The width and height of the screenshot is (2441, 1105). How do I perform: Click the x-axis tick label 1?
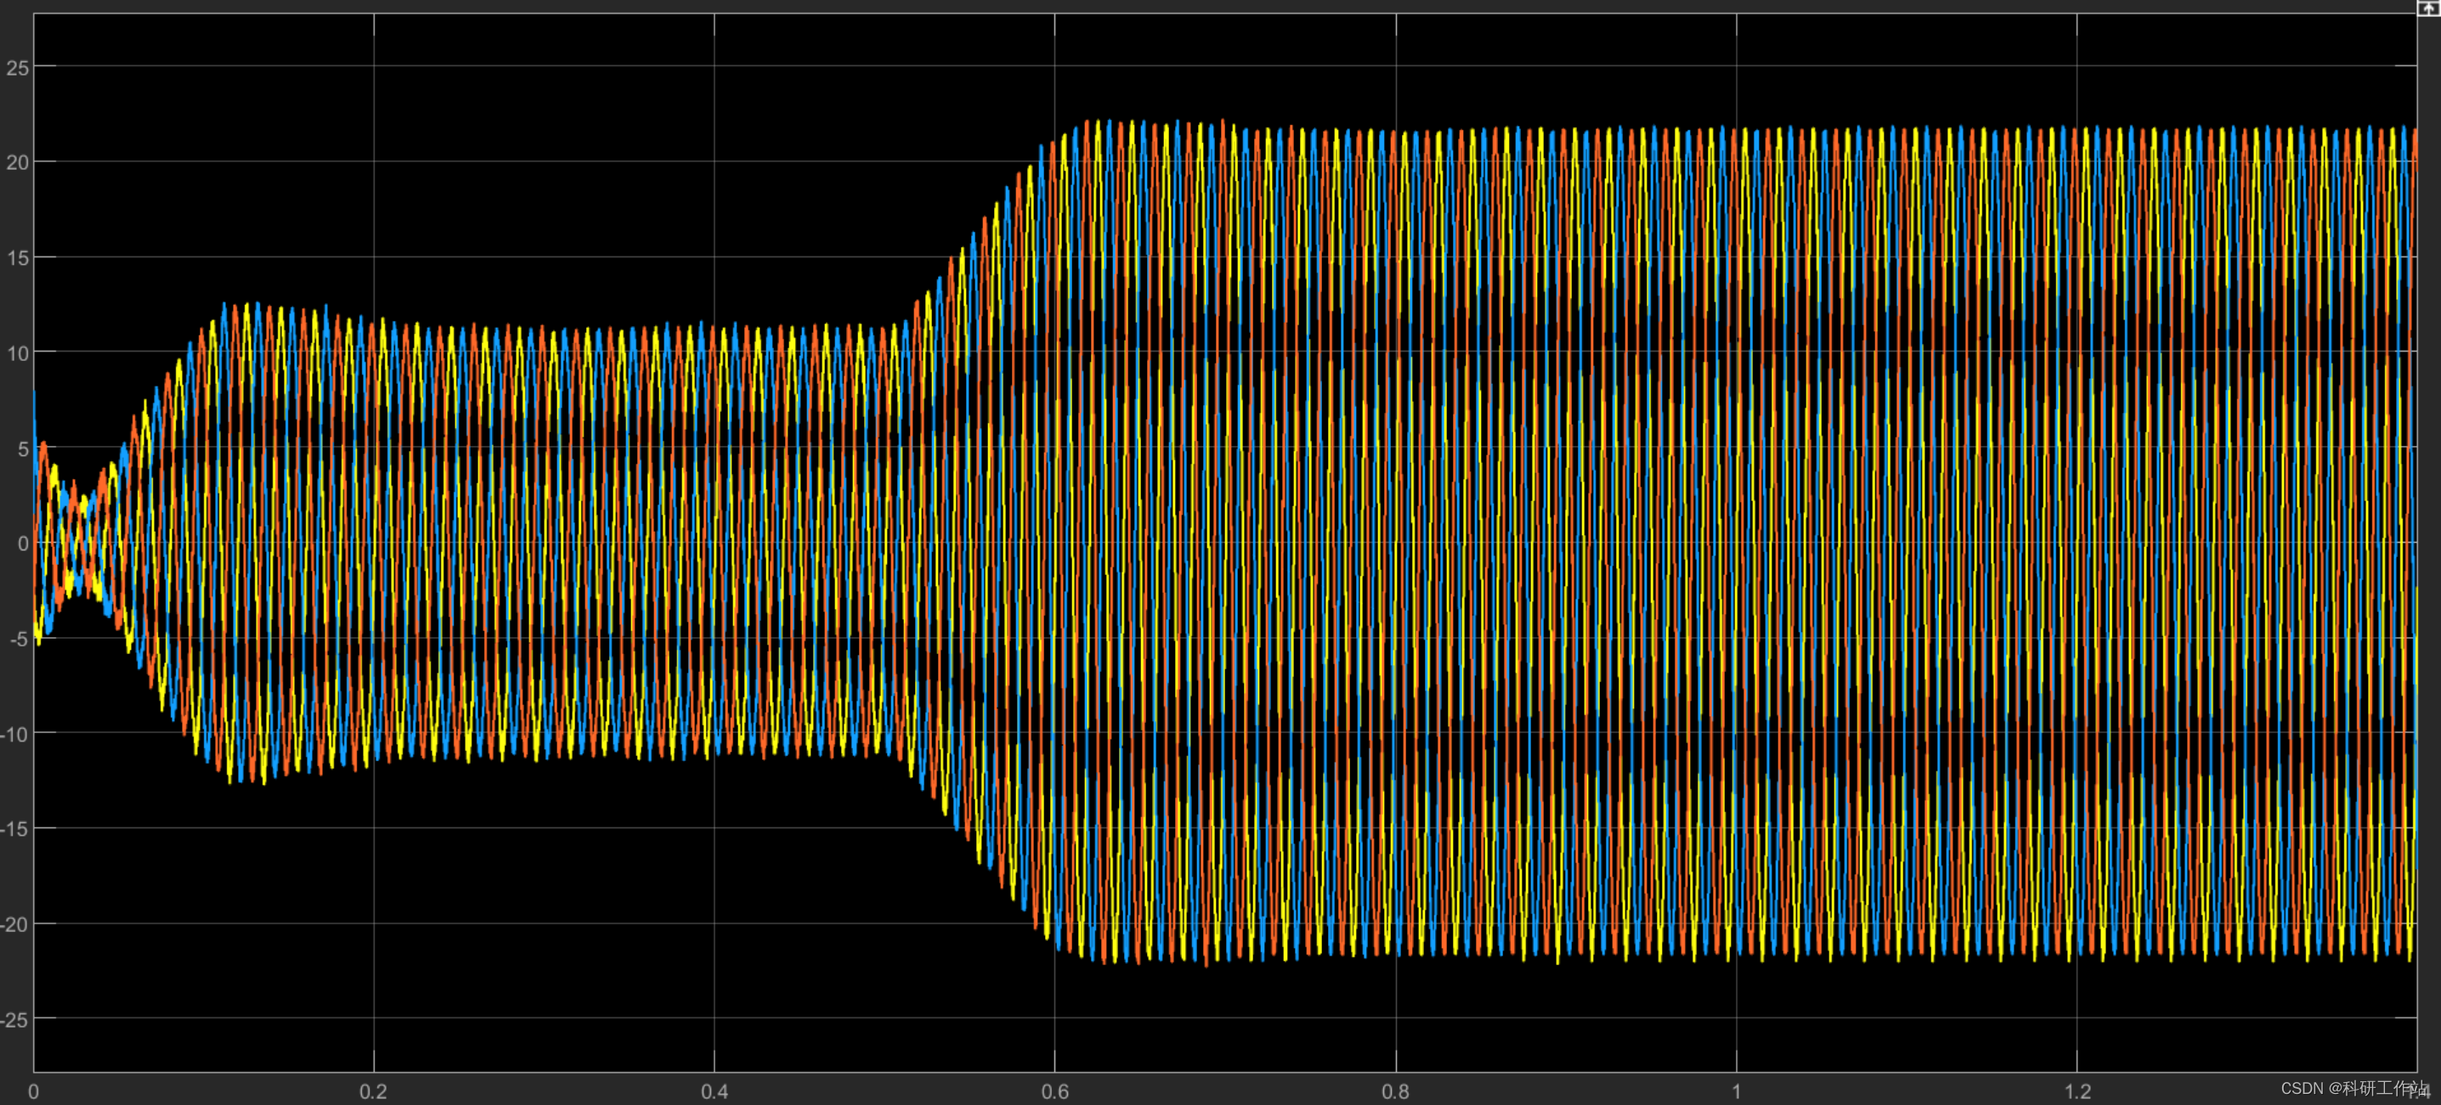pos(1737,1091)
